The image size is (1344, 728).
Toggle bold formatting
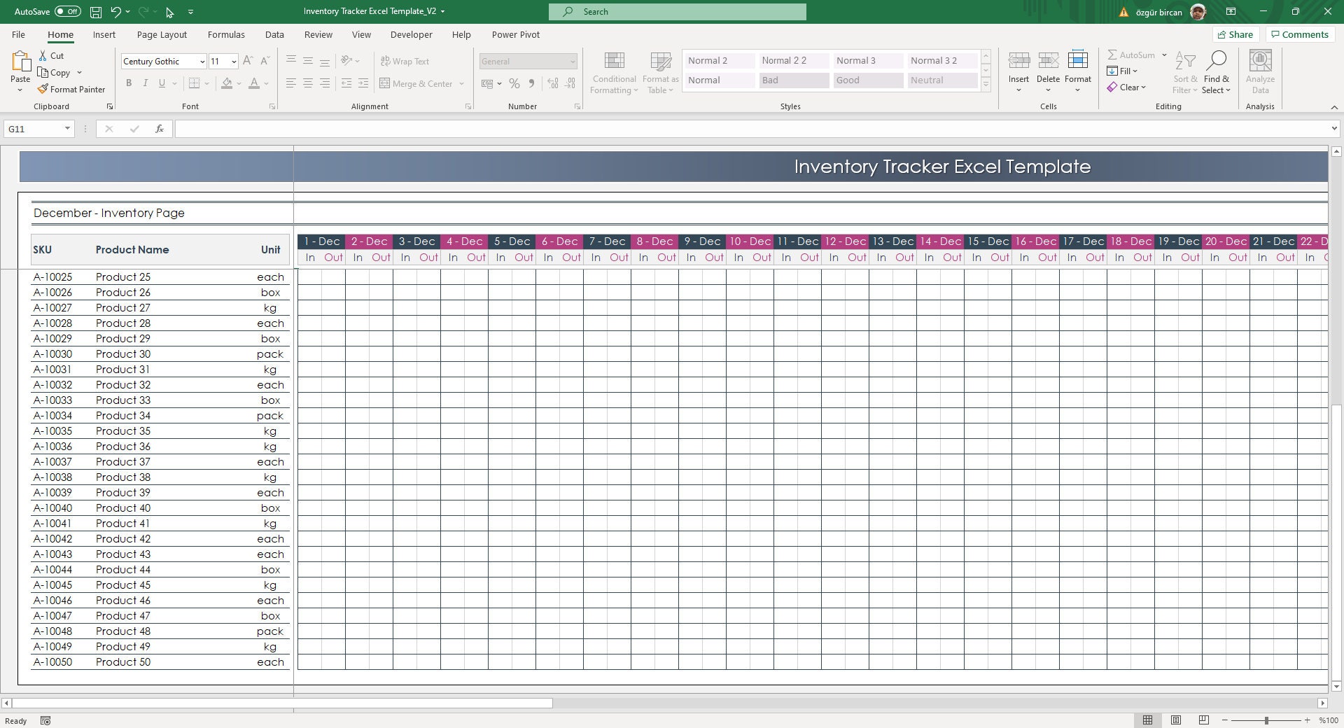[x=129, y=83]
